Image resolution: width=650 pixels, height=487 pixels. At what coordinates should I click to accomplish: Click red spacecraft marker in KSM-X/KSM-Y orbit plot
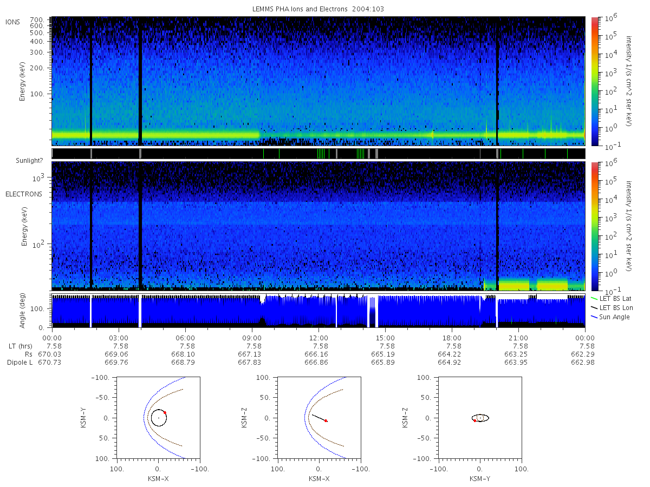point(165,412)
